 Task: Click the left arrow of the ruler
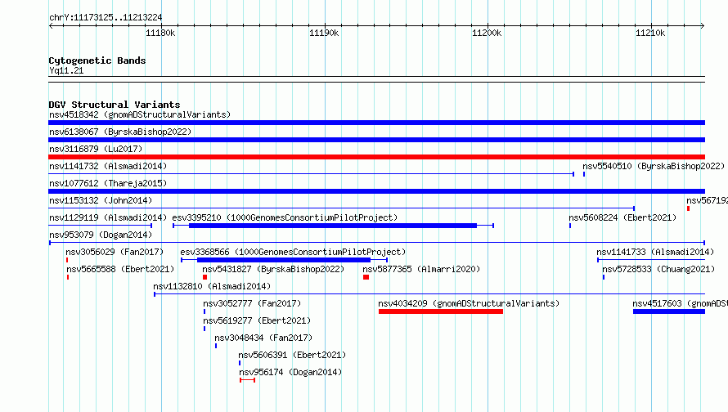(x=51, y=25)
